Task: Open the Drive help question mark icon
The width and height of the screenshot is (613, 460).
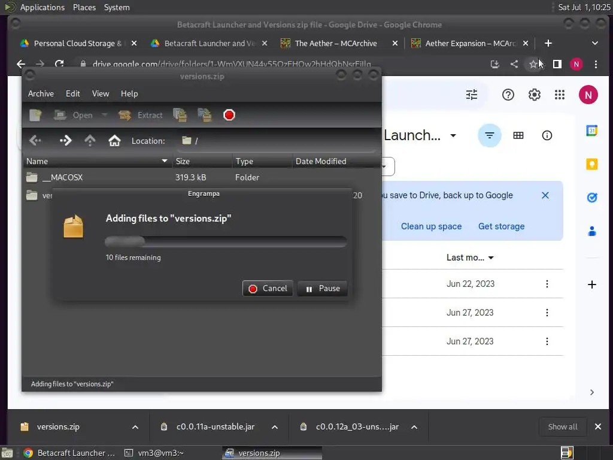Action: point(508,95)
